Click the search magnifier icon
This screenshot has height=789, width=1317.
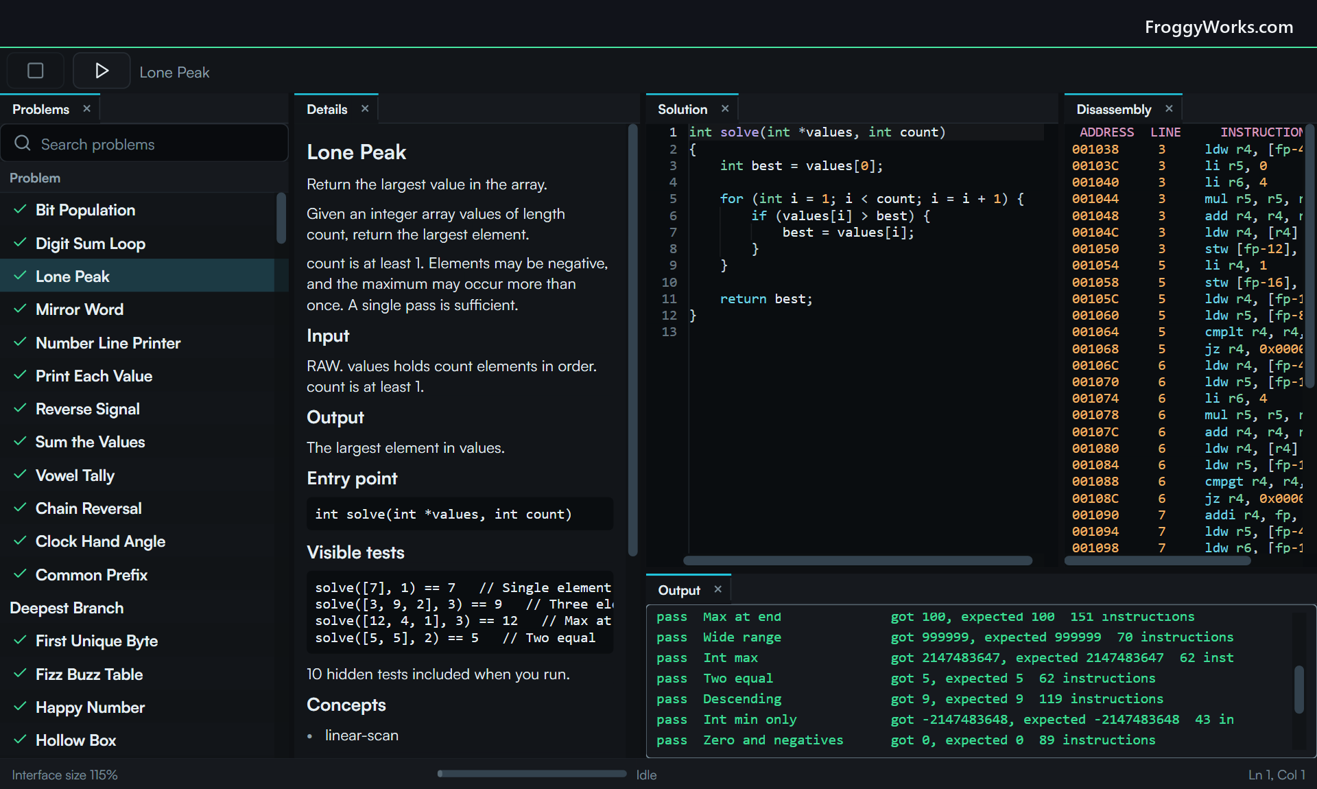[x=23, y=143]
